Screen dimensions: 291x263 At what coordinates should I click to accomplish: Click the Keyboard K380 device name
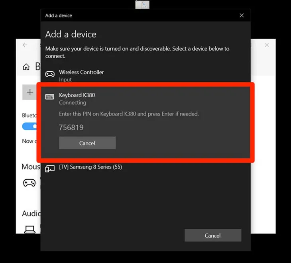pos(77,95)
